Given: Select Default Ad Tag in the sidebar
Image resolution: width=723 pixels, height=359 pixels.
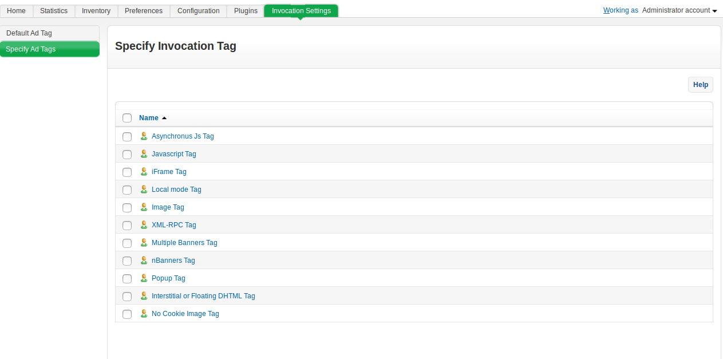Looking at the screenshot, I should [x=29, y=33].
